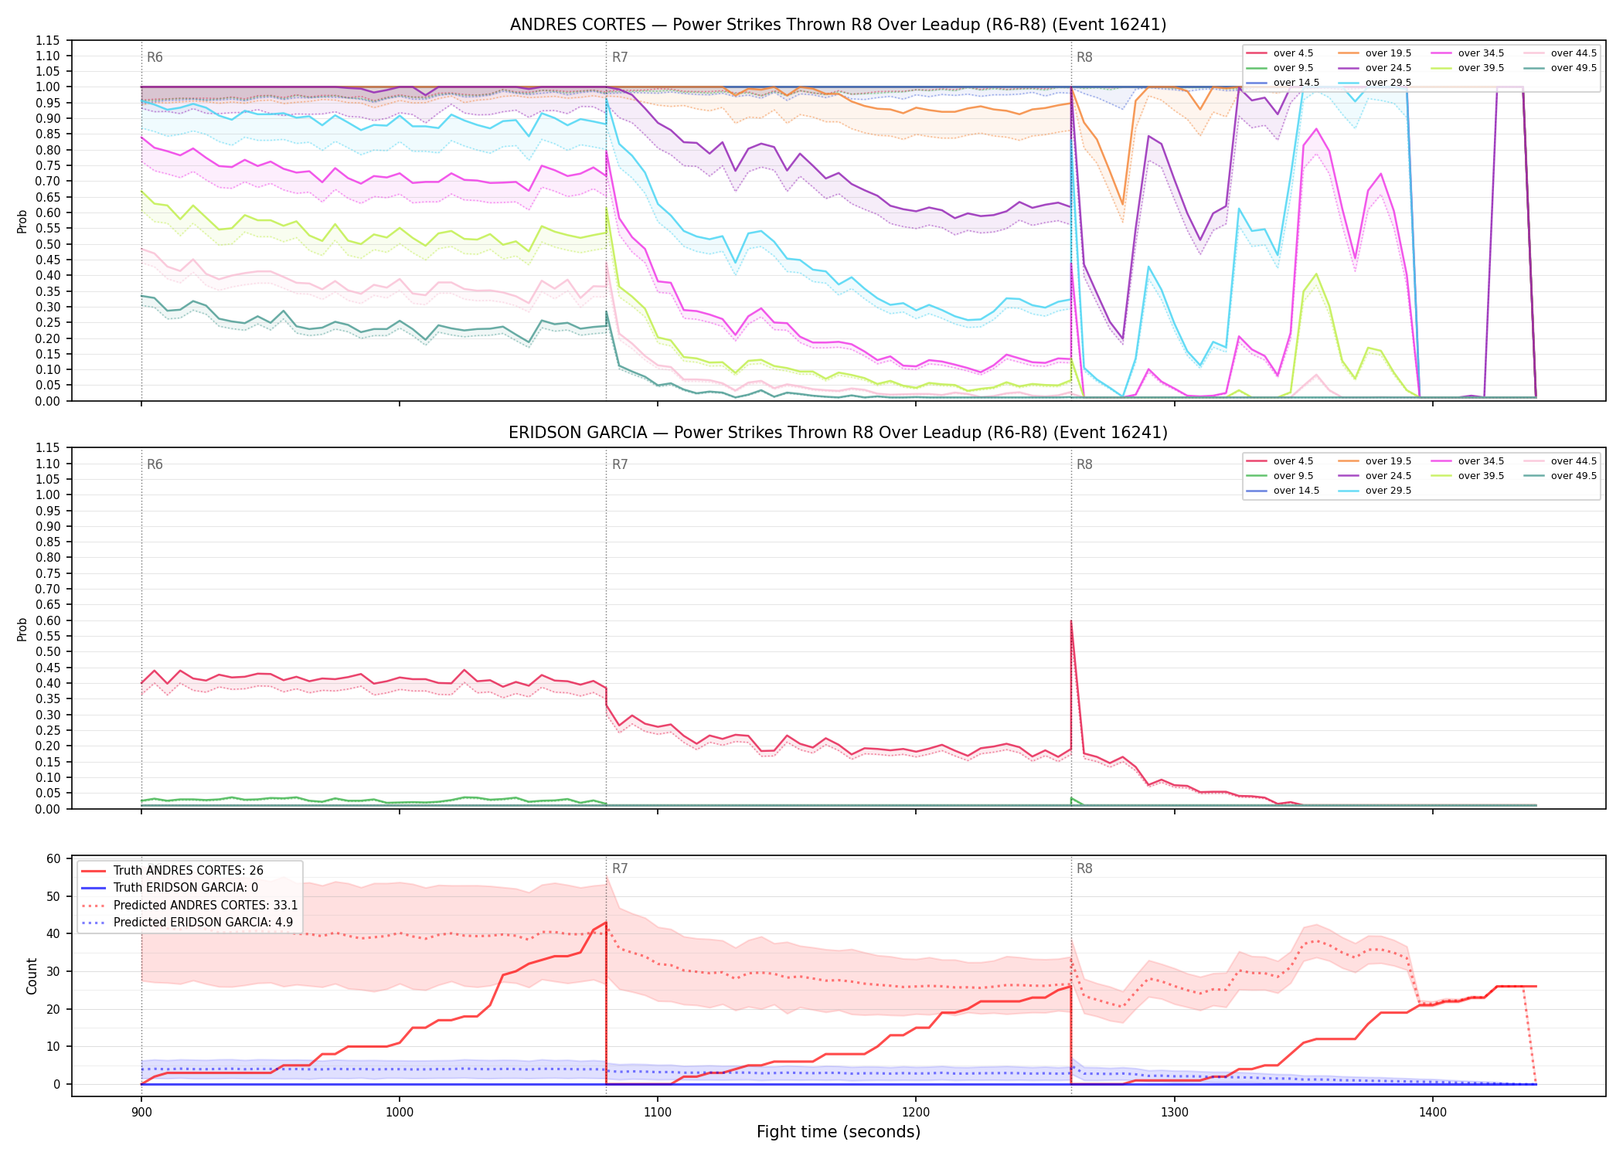
Task: Click the 0.50 tick on Cortes chart y-axis
Action: (x=47, y=244)
